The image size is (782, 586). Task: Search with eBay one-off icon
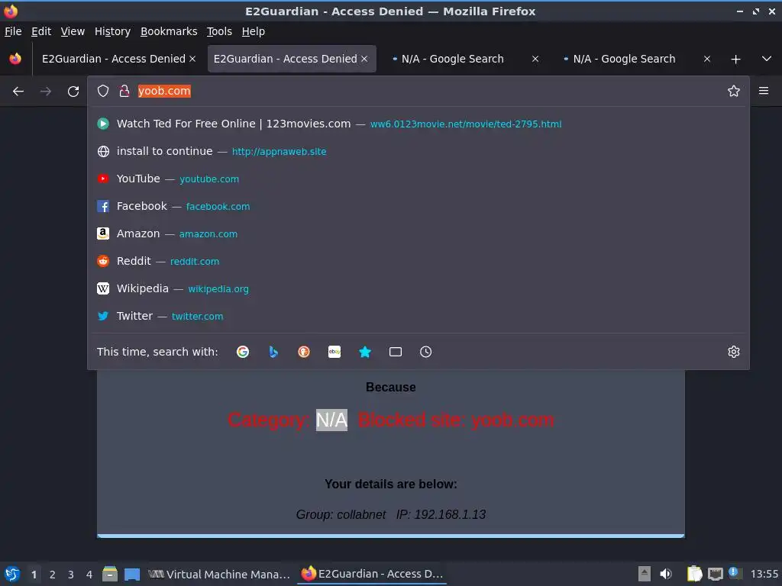point(334,352)
